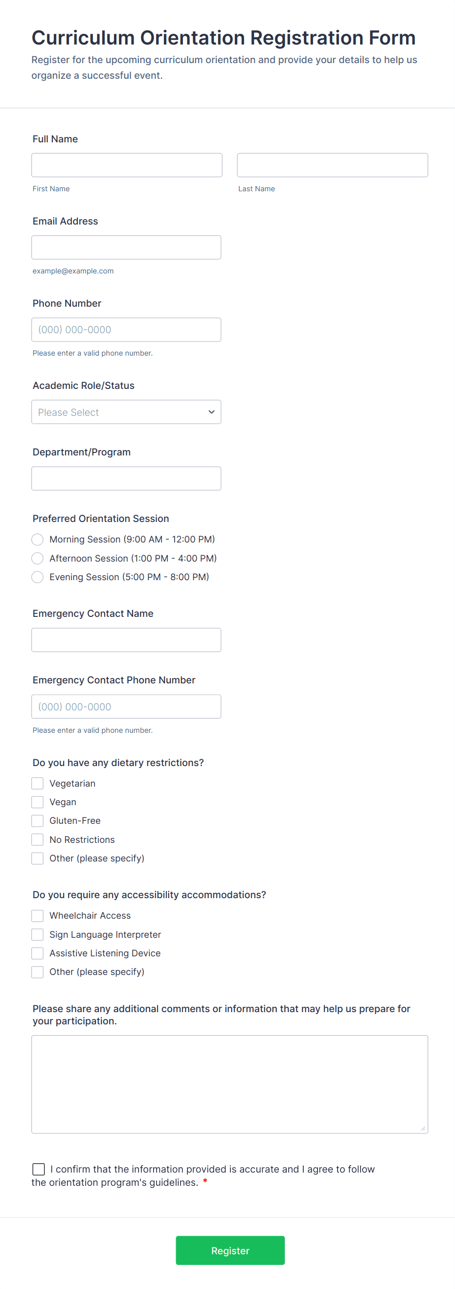Pick the Evening Session radio button
The height and width of the screenshot is (1289, 455).
coord(38,577)
